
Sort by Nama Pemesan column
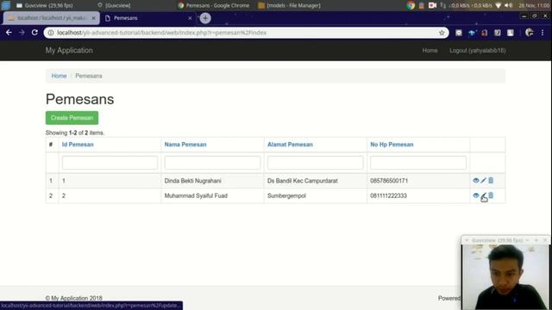(185, 145)
